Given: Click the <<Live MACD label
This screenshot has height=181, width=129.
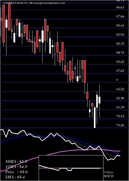Looking at the screenshot, I should click(x=109, y=174).
